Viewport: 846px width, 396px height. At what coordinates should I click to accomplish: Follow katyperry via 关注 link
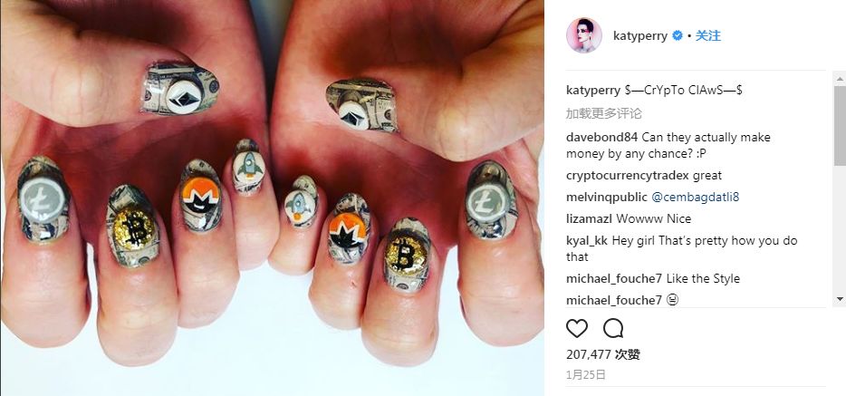pos(708,36)
